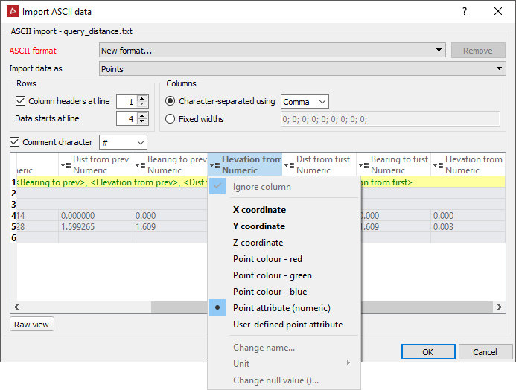Click column menu icon for Bearing to prev
This screenshot has width=516, height=390.
[139, 164]
